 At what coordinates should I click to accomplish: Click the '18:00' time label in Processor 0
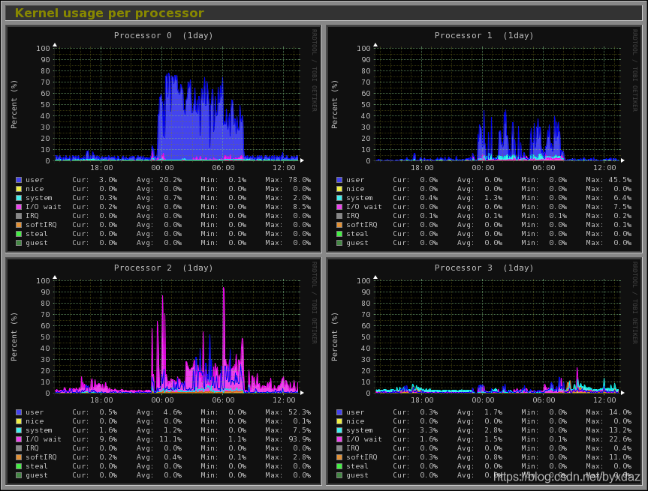pyautogui.click(x=101, y=167)
